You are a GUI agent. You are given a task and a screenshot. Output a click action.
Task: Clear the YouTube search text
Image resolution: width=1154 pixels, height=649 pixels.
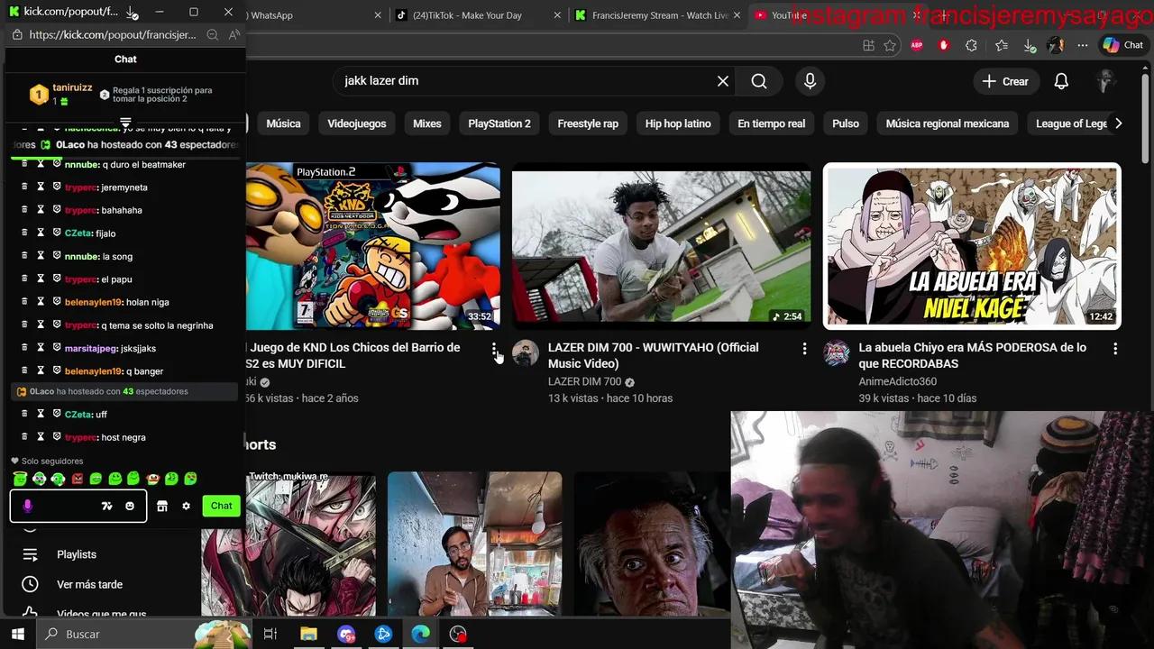tap(723, 81)
